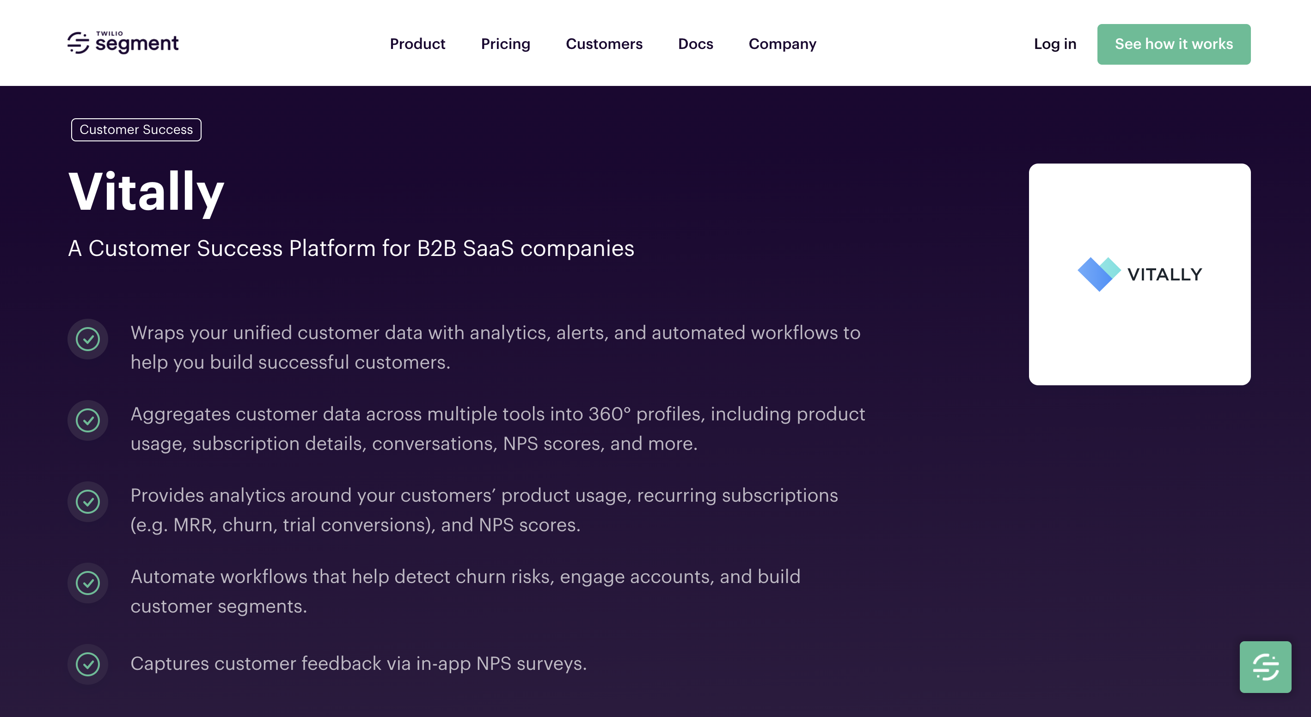This screenshot has width=1311, height=717.
Task: Click checkmark icon beside 'Captures customer feedback'
Action: click(88, 664)
